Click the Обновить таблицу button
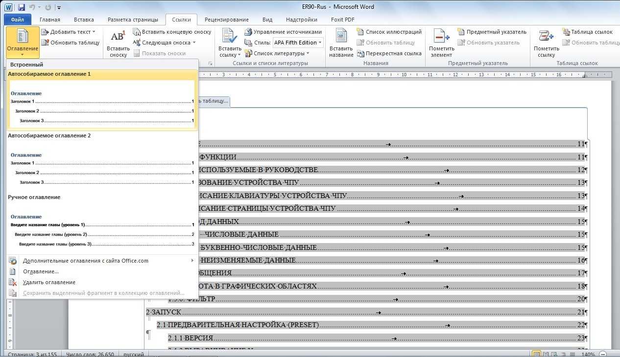The height and width of the screenshot is (357, 620). point(71,43)
